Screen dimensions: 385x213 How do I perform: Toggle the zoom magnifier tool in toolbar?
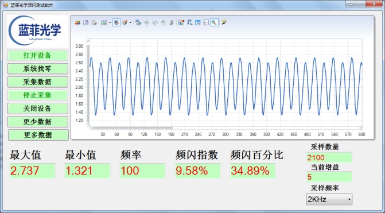coord(215,22)
